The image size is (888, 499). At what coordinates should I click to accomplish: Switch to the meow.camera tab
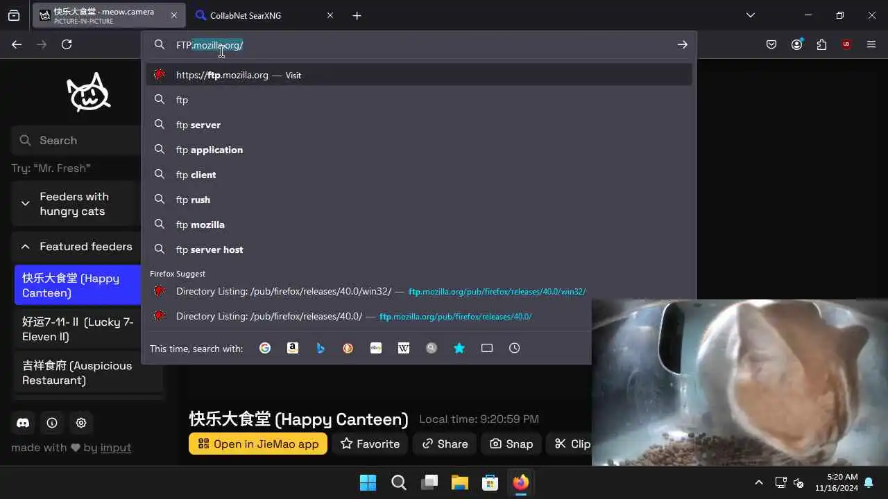click(x=109, y=15)
